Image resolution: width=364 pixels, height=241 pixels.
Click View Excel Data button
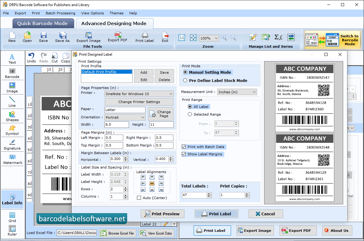click(x=157, y=233)
